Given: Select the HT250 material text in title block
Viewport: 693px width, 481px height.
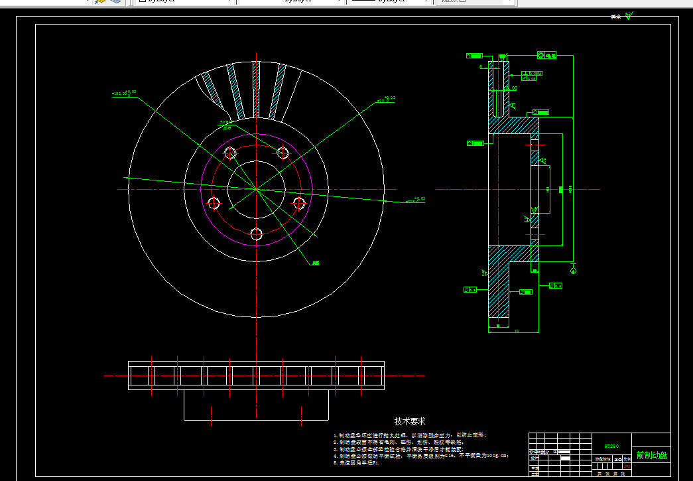Looking at the screenshot, I should [x=611, y=447].
